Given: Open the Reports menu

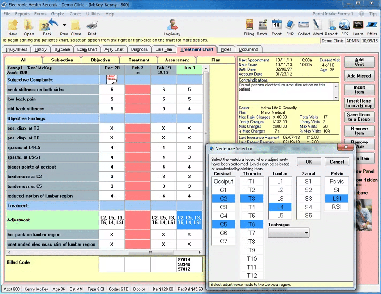Looking at the screenshot, I should 22,14.
